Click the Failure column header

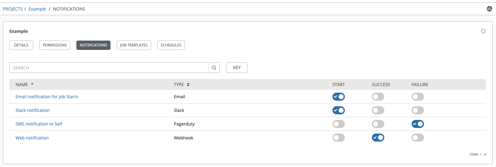coord(420,85)
